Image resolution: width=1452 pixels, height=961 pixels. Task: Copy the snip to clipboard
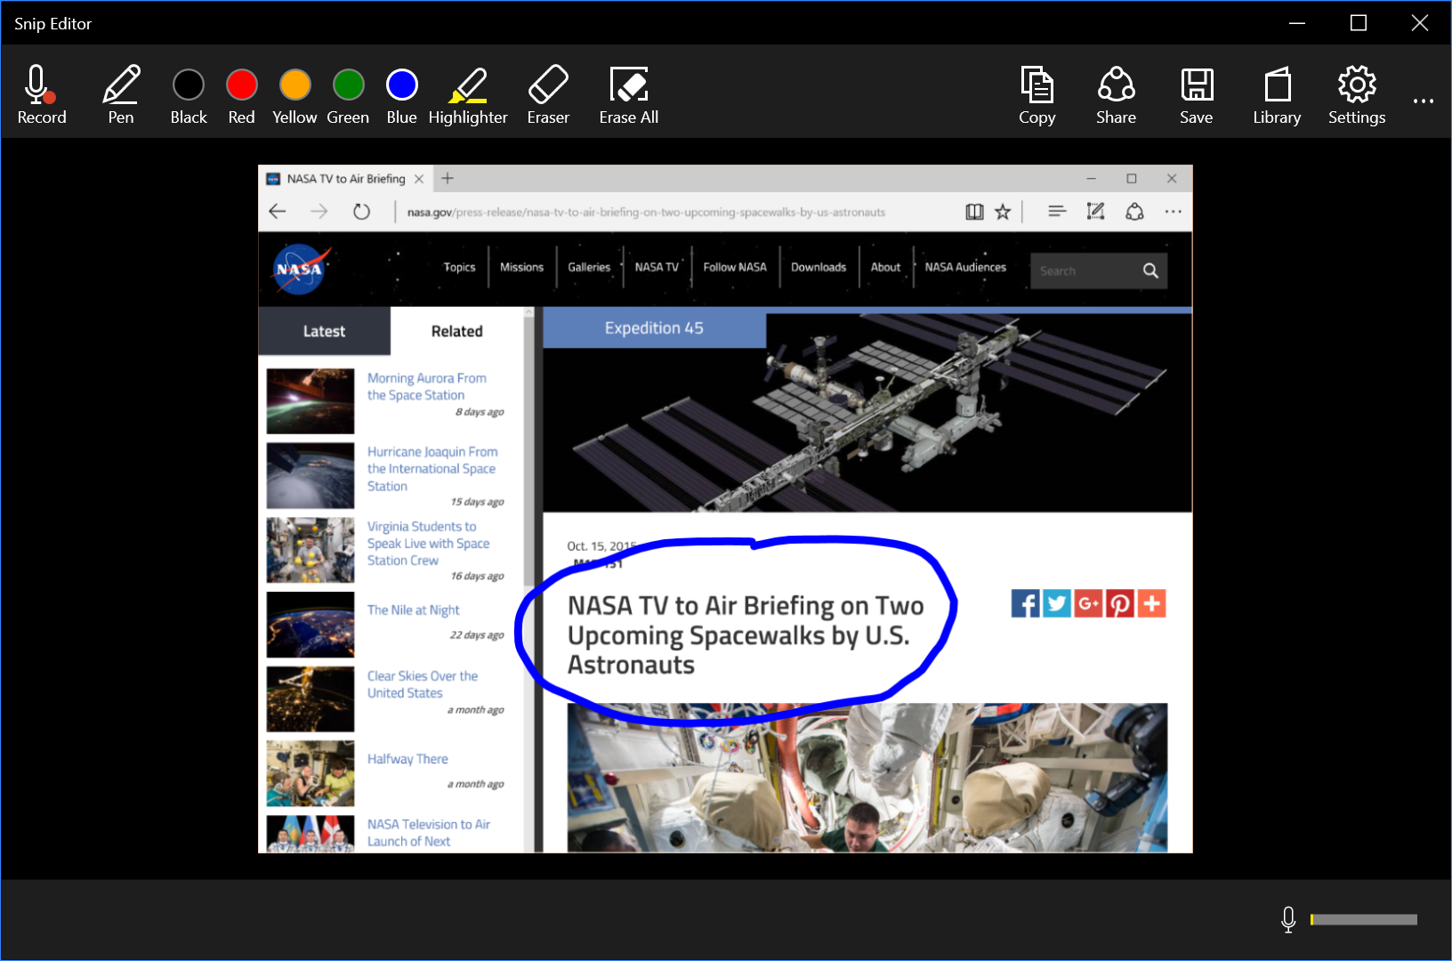click(x=1037, y=94)
